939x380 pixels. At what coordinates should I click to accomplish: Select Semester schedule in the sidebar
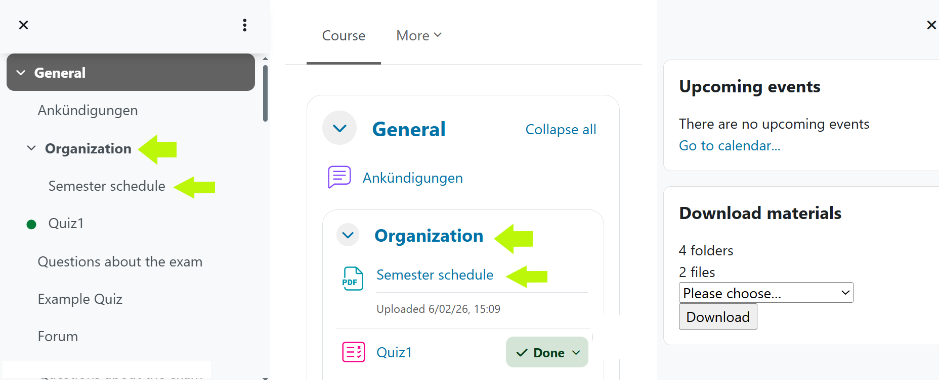click(106, 186)
